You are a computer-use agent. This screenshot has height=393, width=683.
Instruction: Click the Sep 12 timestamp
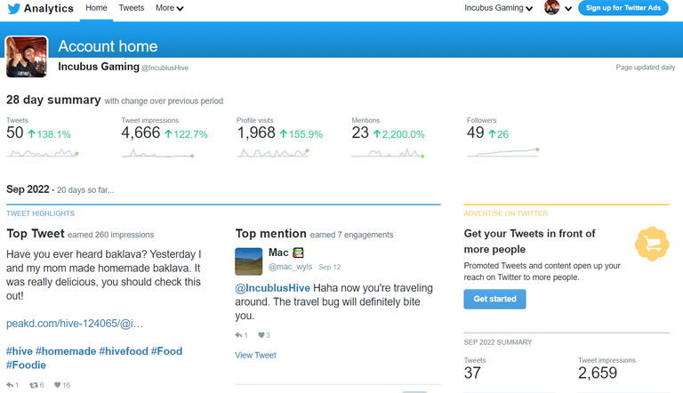[x=330, y=267]
